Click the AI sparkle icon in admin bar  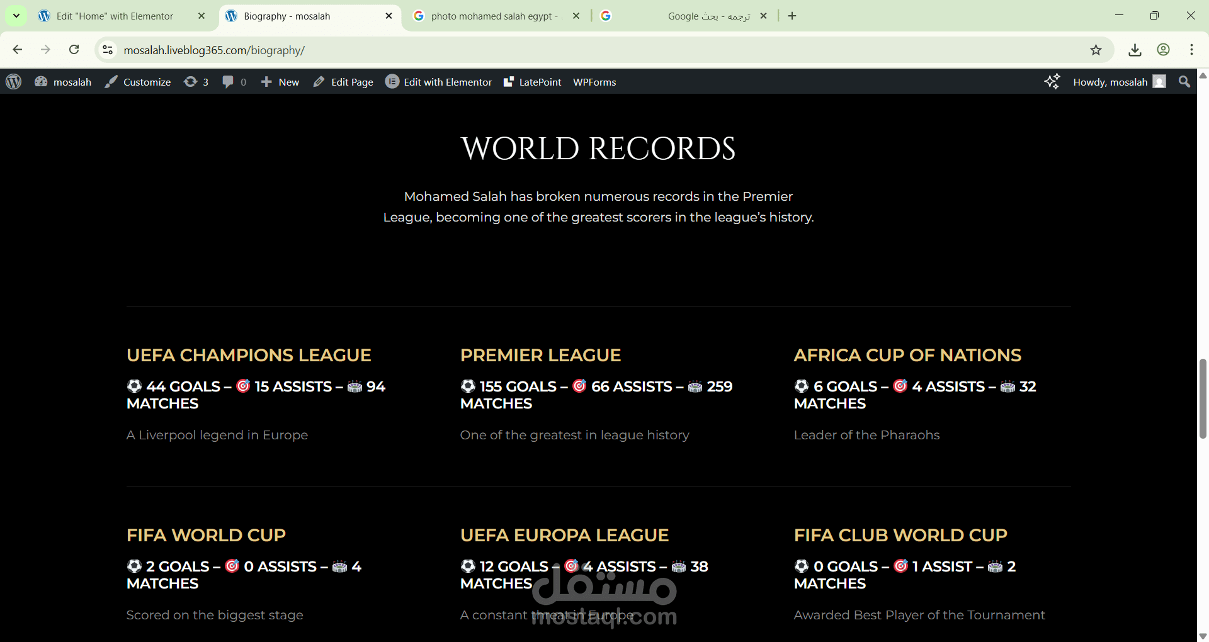tap(1052, 82)
